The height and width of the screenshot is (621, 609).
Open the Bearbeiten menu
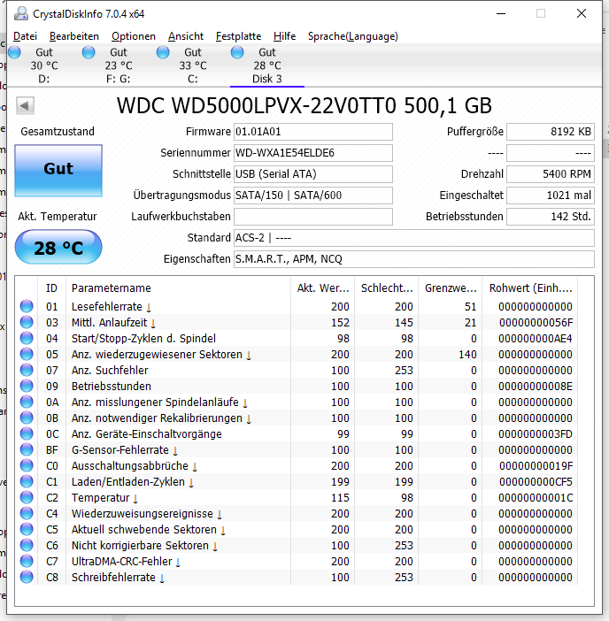(74, 36)
